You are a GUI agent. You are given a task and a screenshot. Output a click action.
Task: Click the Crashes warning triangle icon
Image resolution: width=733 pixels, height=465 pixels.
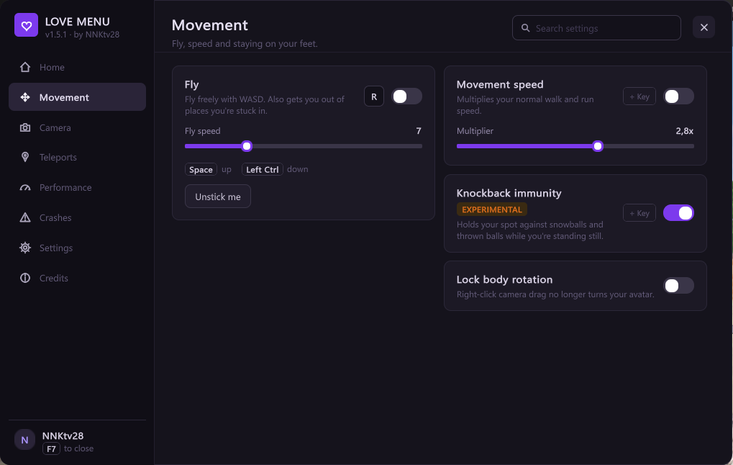(x=25, y=217)
